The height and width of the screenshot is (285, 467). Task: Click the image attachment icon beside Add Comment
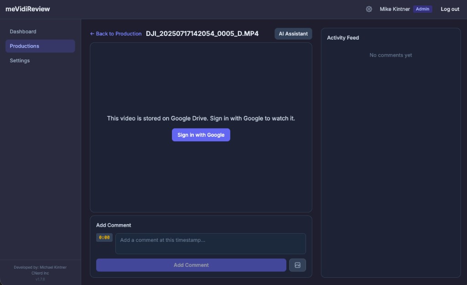pyautogui.click(x=297, y=265)
